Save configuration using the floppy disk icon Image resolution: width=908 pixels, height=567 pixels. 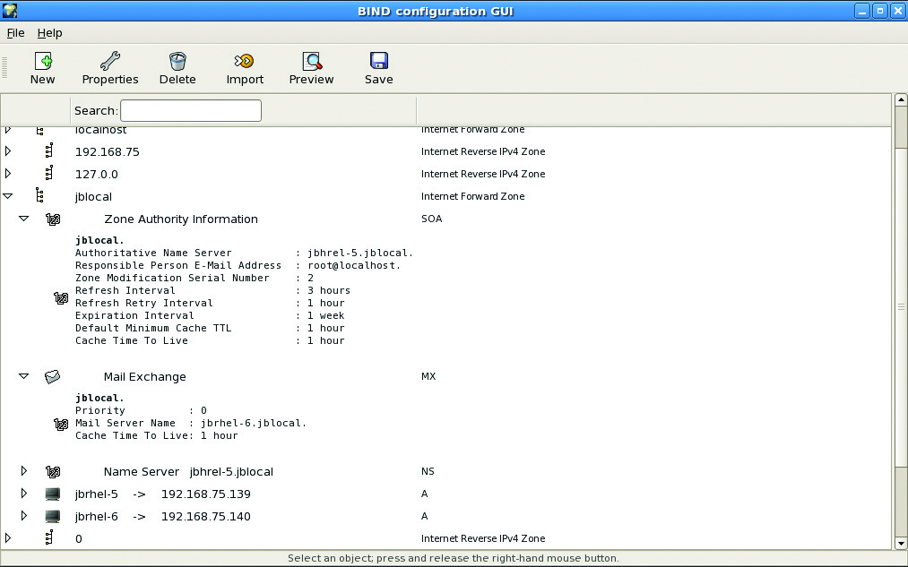378,62
